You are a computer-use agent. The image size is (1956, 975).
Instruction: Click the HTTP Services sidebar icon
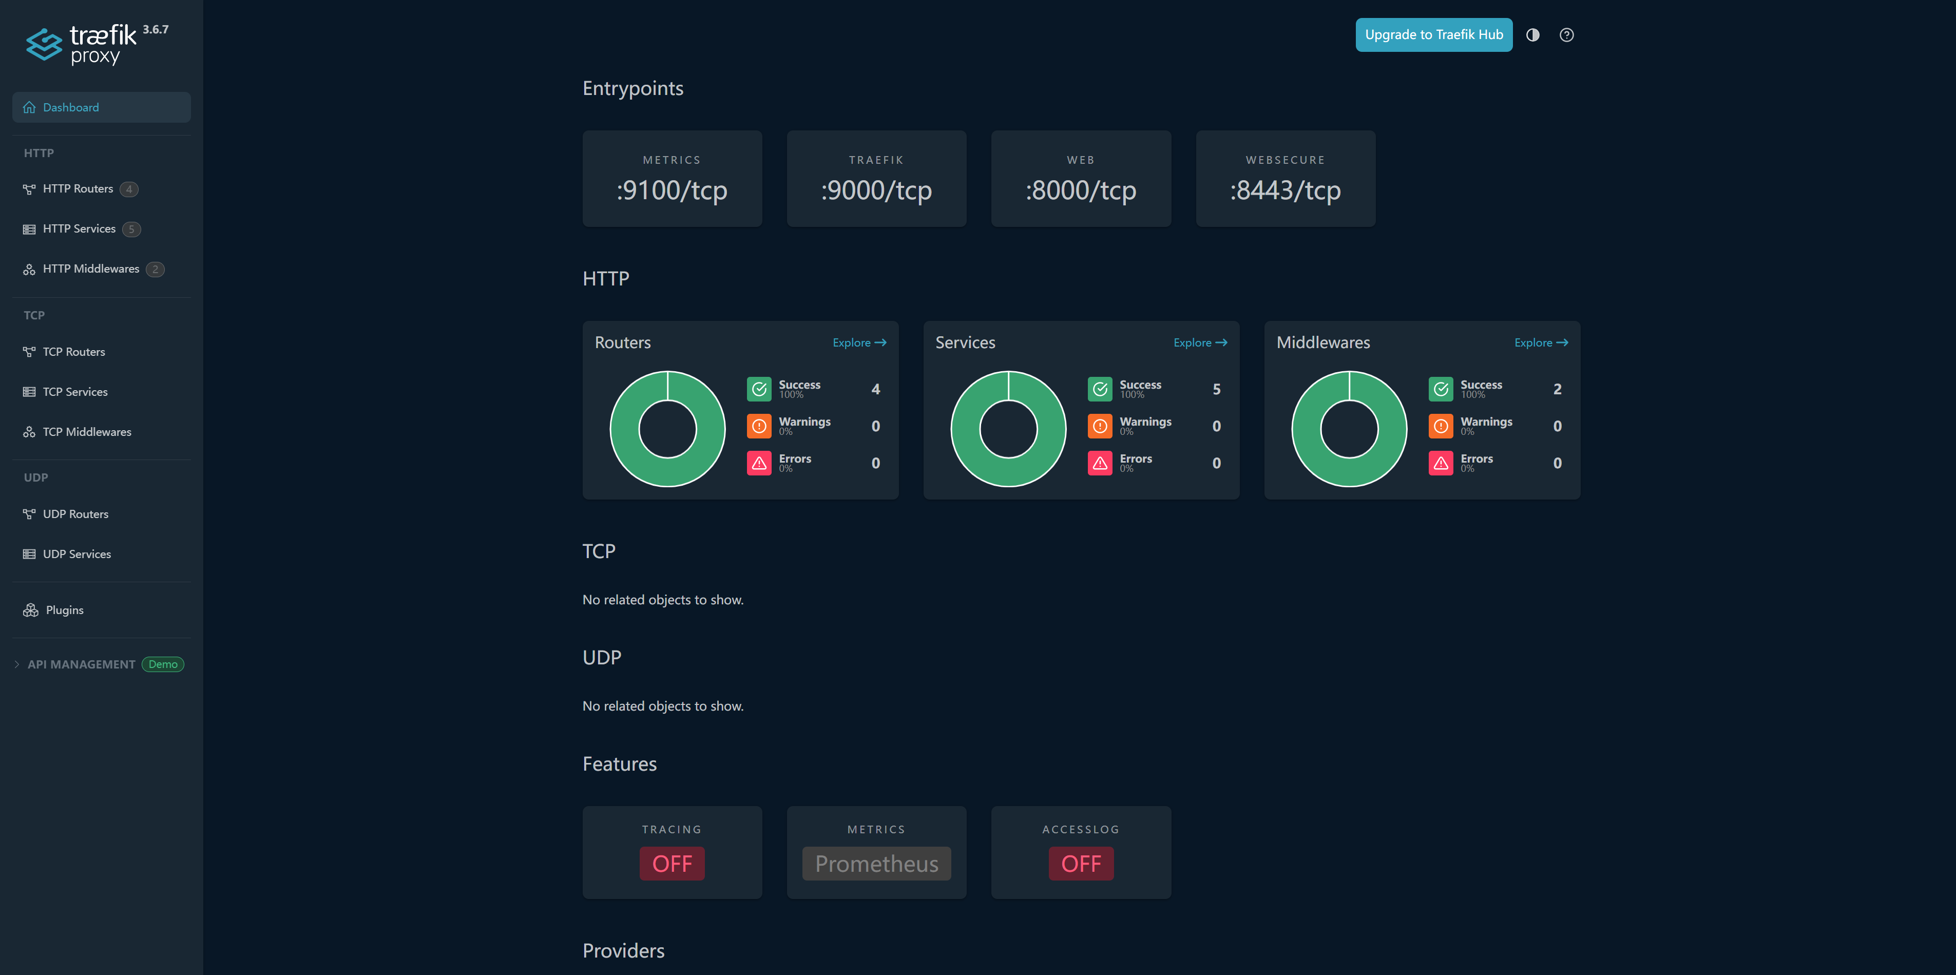(x=29, y=230)
